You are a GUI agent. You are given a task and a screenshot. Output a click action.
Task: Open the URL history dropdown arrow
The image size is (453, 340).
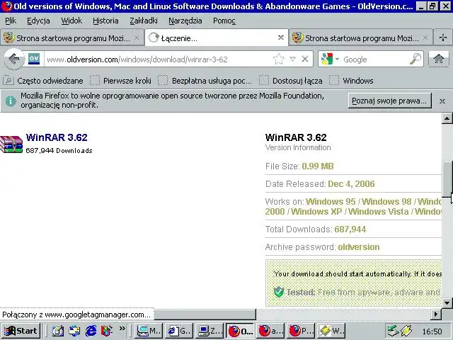point(292,59)
